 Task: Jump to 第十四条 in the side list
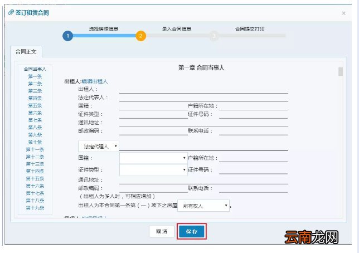click(x=35, y=171)
